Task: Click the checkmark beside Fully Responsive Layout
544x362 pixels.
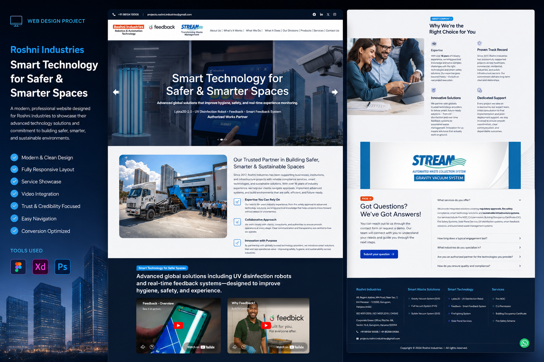Action: (14, 169)
